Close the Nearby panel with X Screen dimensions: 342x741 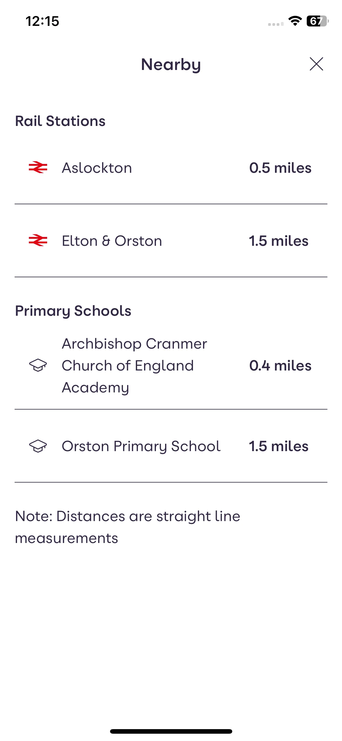(316, 64)
